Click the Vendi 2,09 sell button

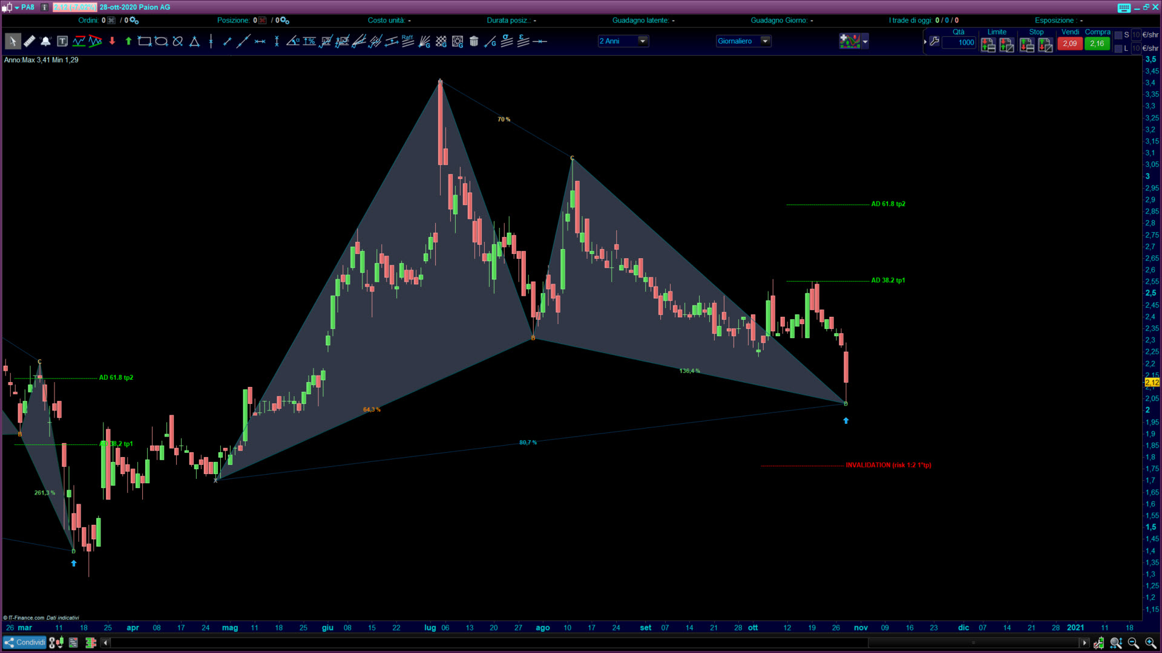pyautogui.click(x=1069, y=44)
